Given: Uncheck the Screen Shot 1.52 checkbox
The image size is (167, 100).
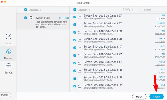Looking at the screenshot, I should click(x=75, y=86).
